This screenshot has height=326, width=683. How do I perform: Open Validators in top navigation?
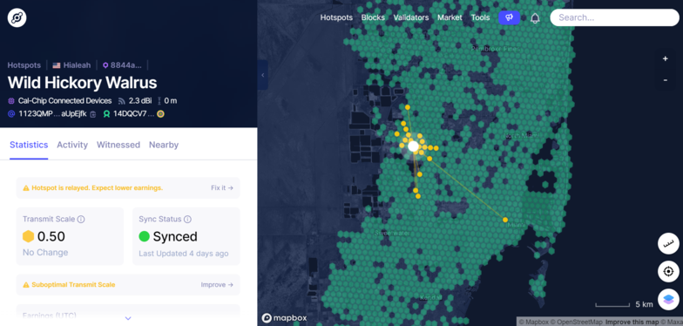(411, 17)
